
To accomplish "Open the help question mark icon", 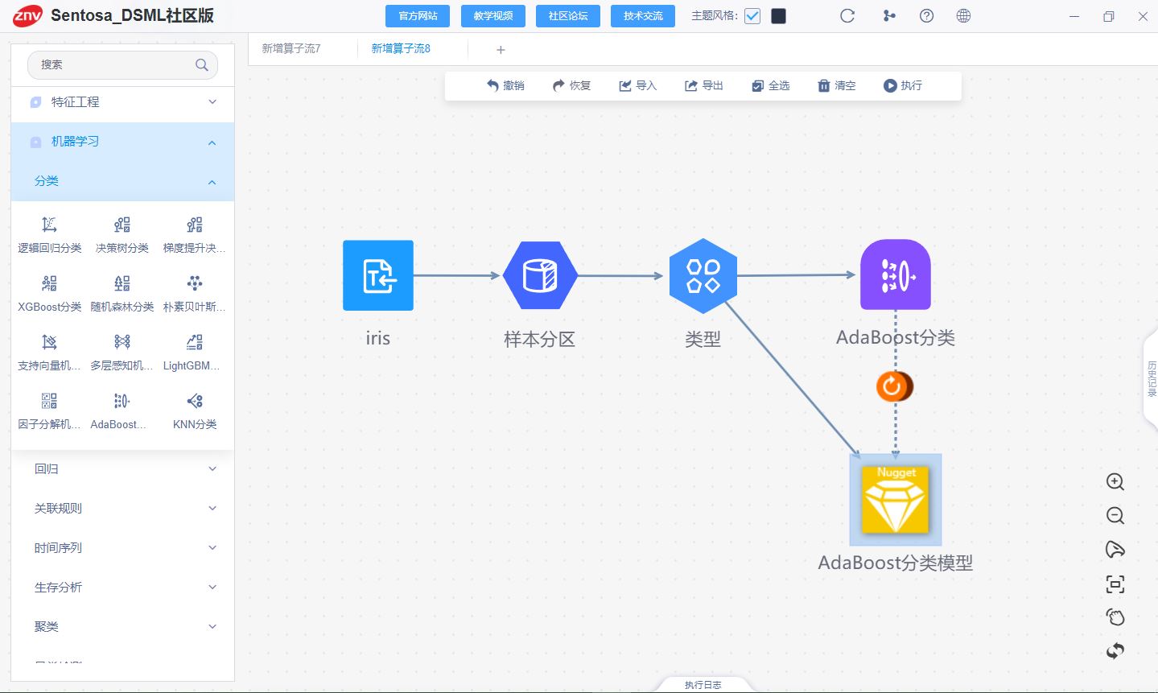I will click(926, 16).
